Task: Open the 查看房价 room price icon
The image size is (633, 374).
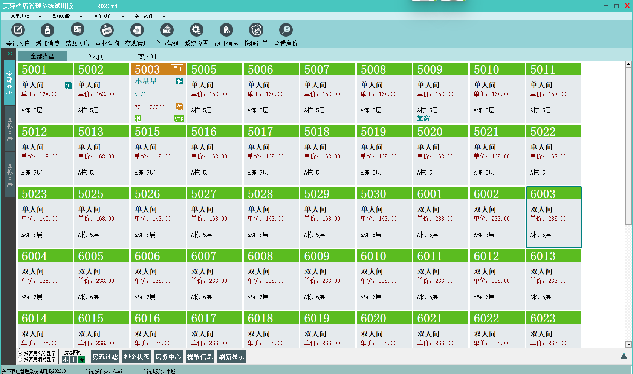Action: [286, 30]
